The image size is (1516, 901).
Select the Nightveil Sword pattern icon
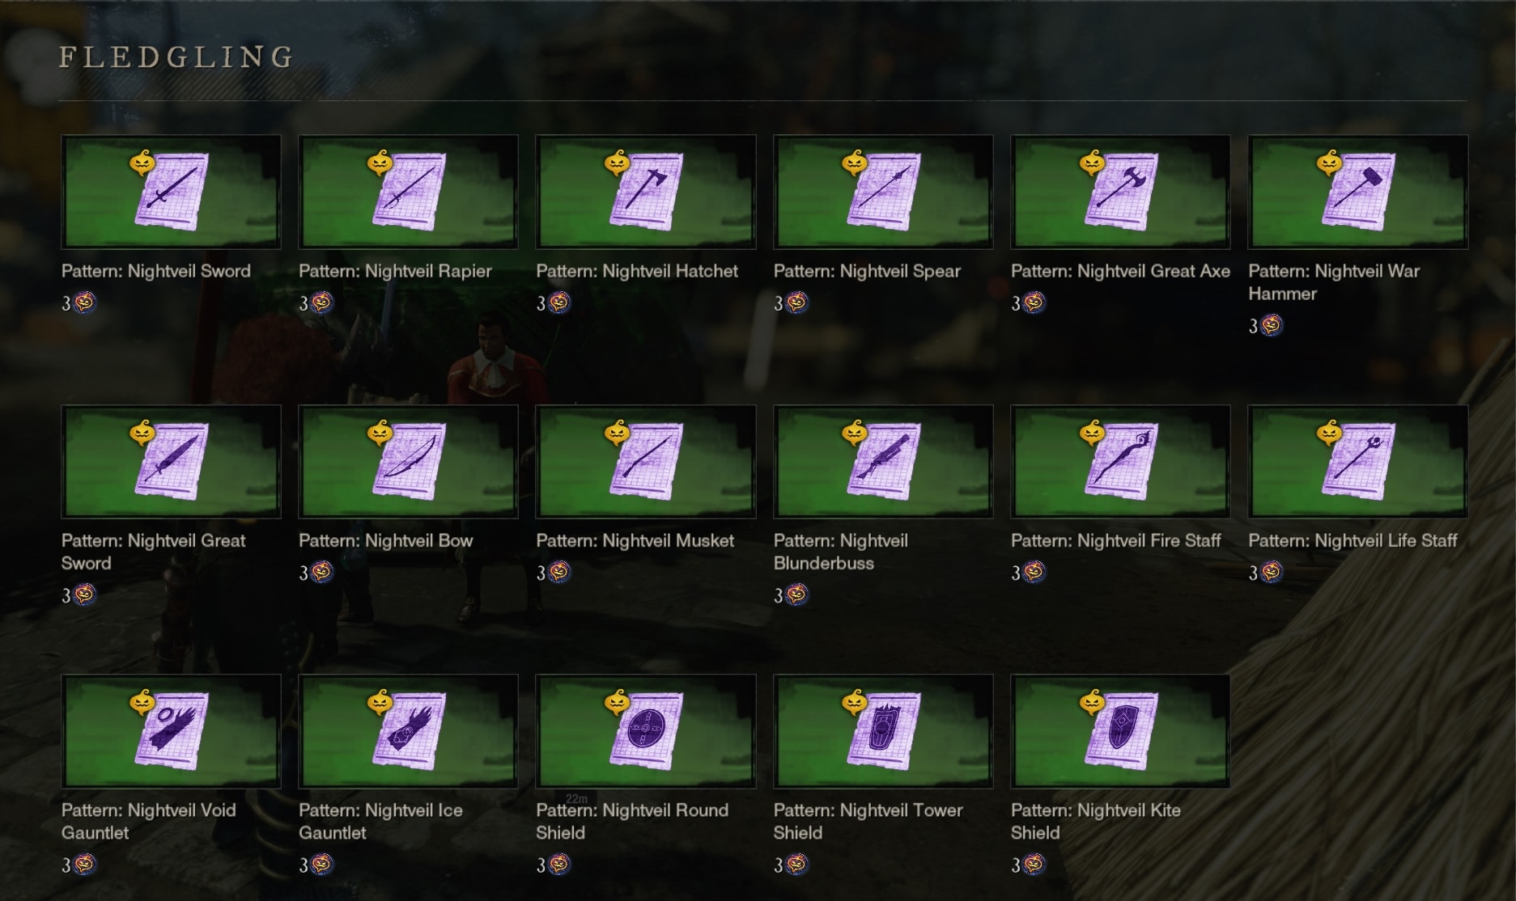(171, 192)
